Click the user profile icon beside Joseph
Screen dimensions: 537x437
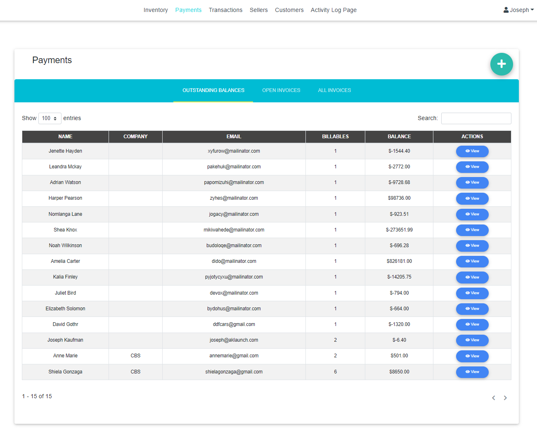[506, 10]
